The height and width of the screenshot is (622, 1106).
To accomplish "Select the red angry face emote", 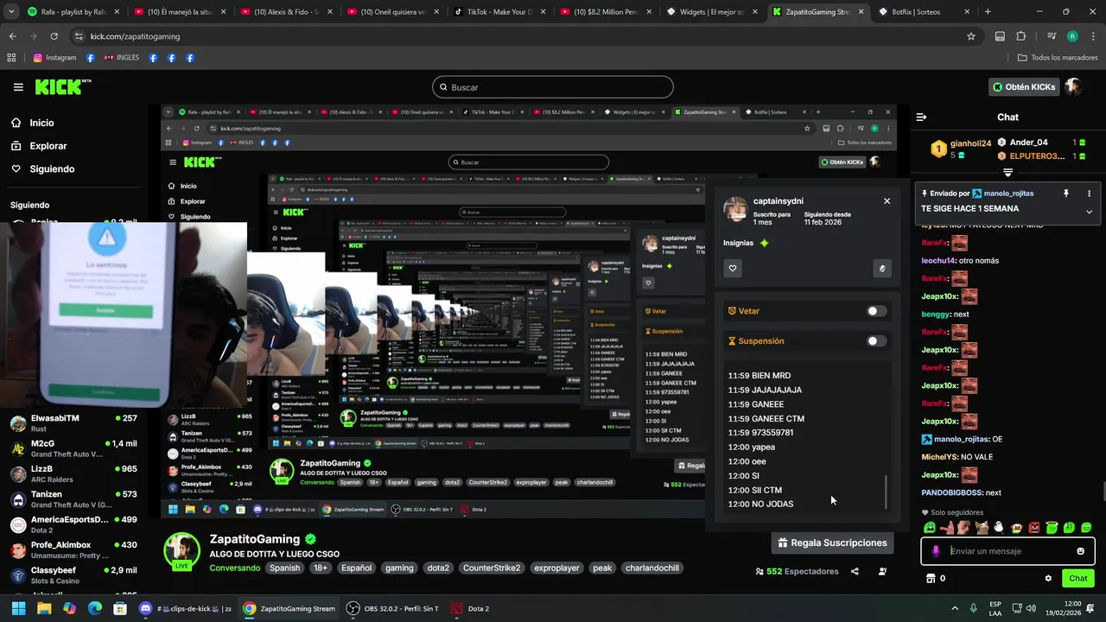I will click(x=1034, y=527).
